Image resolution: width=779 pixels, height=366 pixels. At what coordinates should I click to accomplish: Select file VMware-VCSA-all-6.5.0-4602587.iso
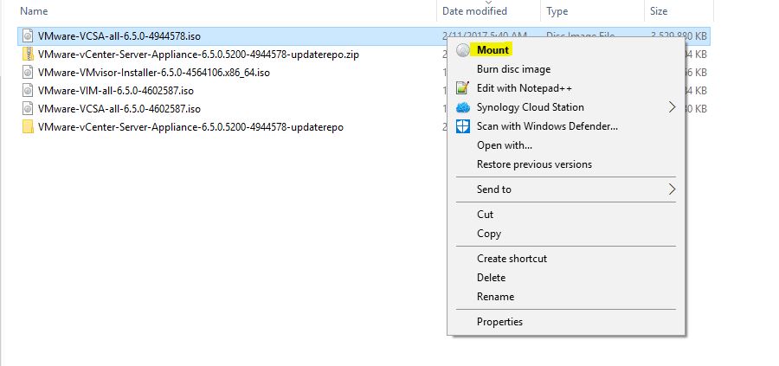tap(119, 109)
